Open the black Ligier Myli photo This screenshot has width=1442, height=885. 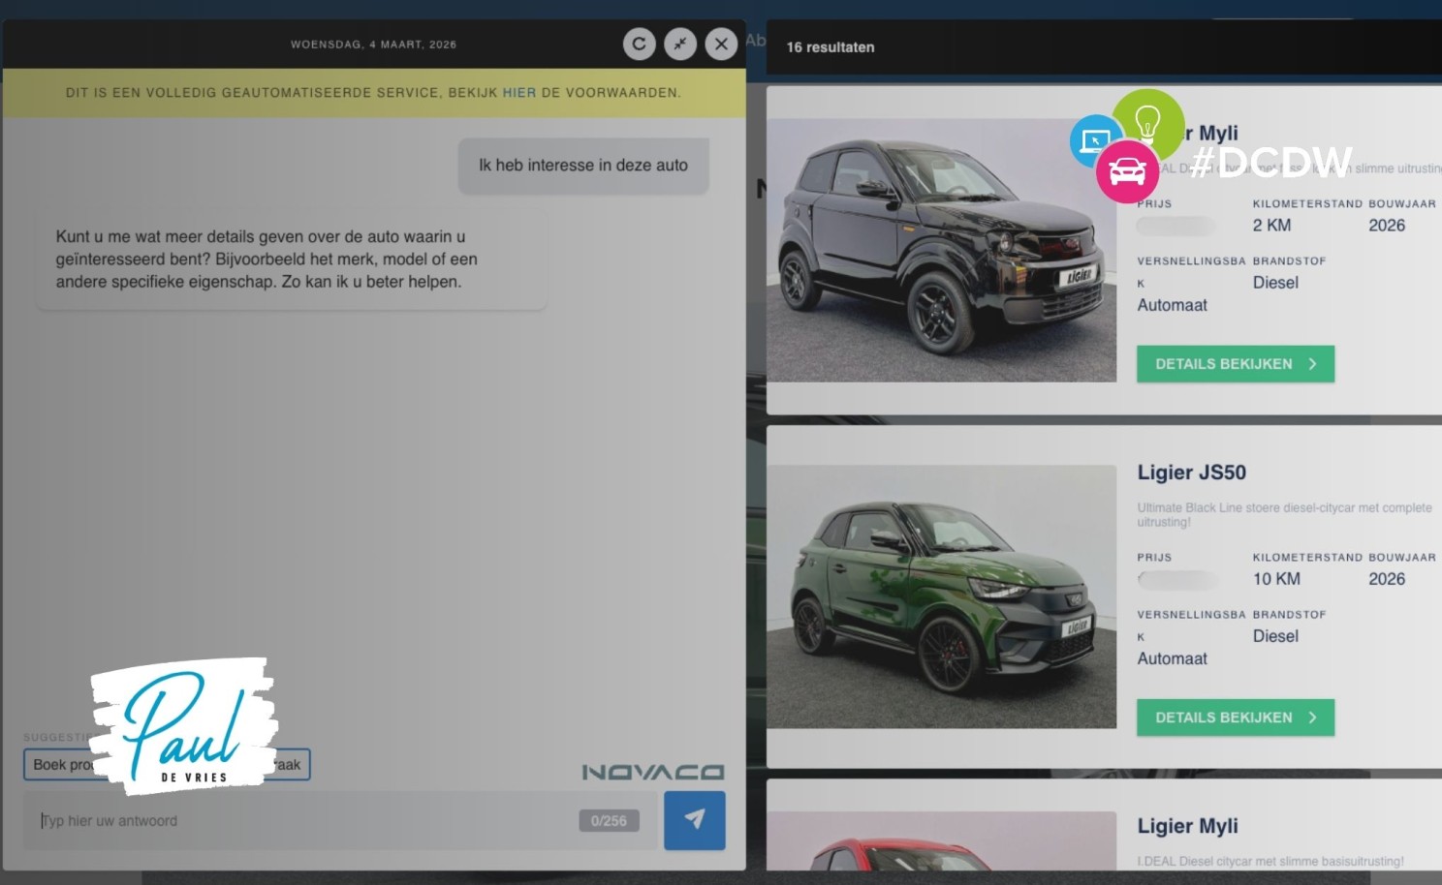point(942,250)
